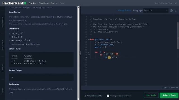Click Upload Code as File link
This screenshot has width=179, height=100.
[95, 96]
